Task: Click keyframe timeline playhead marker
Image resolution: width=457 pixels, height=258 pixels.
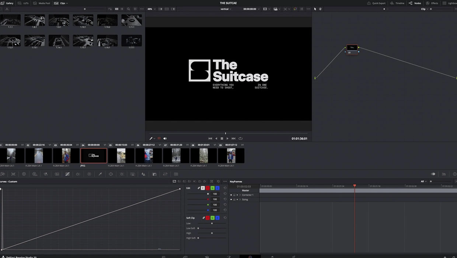Action: pos(355,186)
